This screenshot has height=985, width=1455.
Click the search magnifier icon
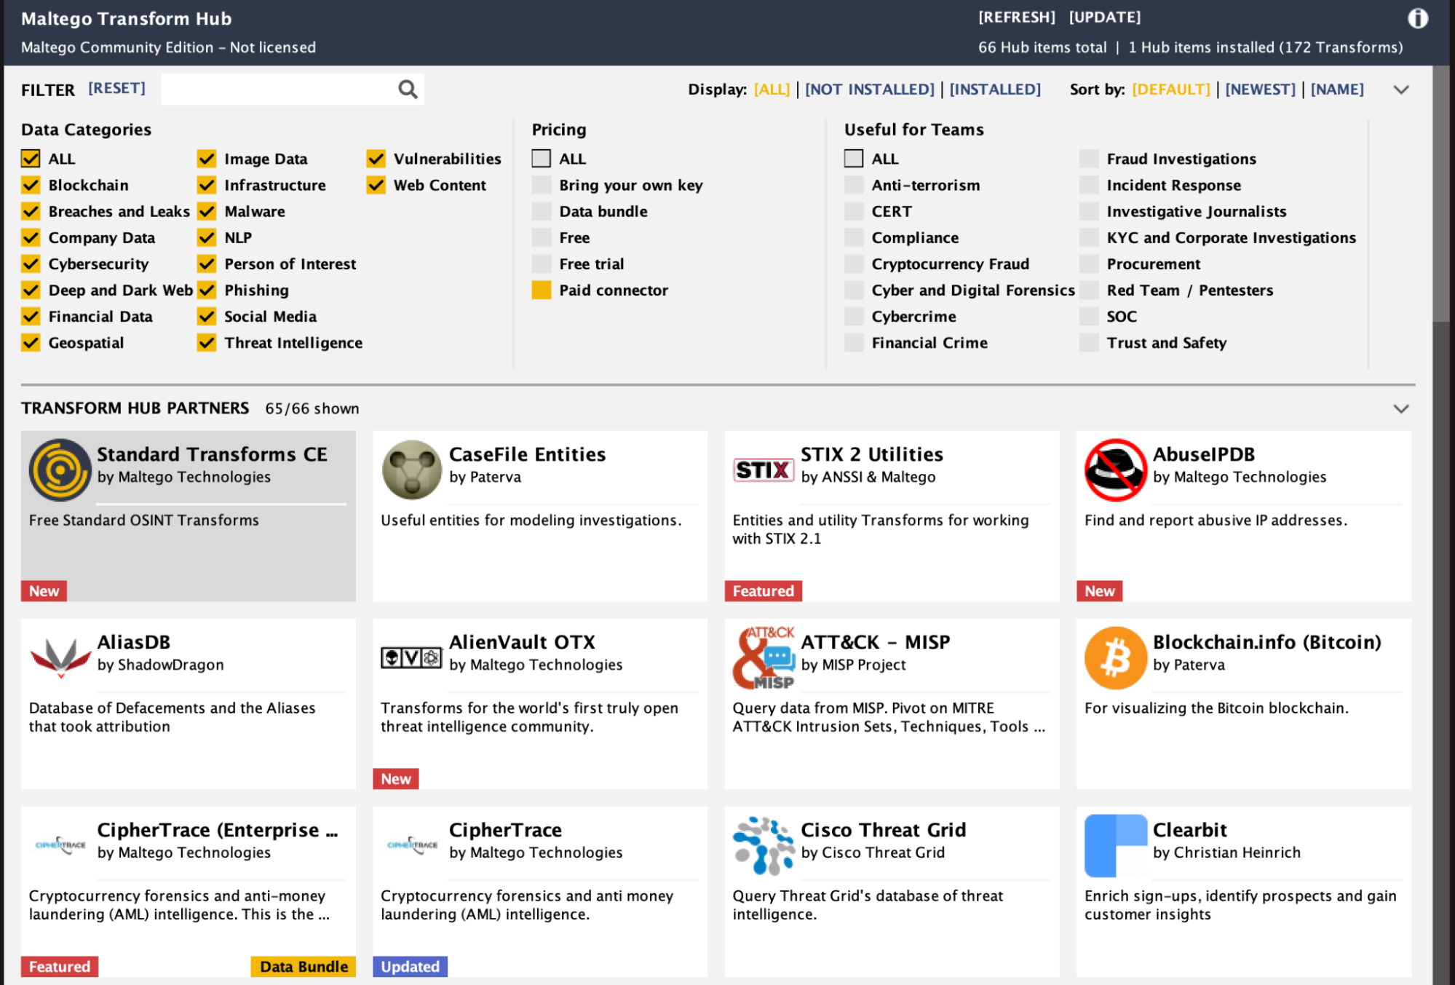click(408, 90)
